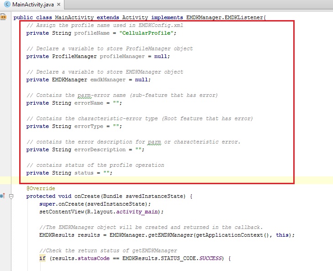333x271 pixels.
Task: Click the overrides method gutter icon beside onCreate
Action: 2,196
